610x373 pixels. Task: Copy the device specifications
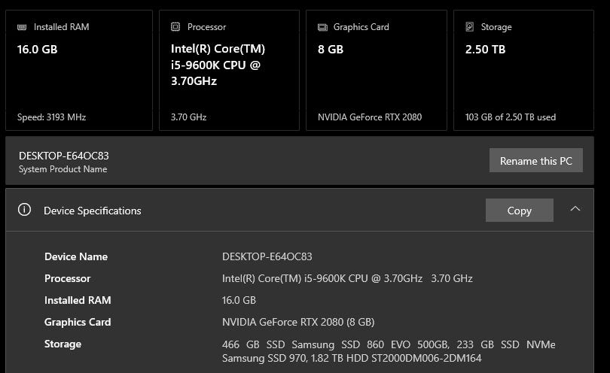click(x=519, y=211)
